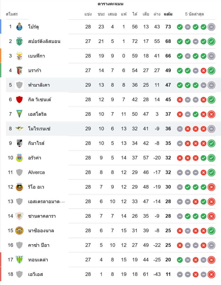Screen dimensions: 221x285
Task: Click Porto's circled latest draw icon
Action: click(x=211, y=27)
